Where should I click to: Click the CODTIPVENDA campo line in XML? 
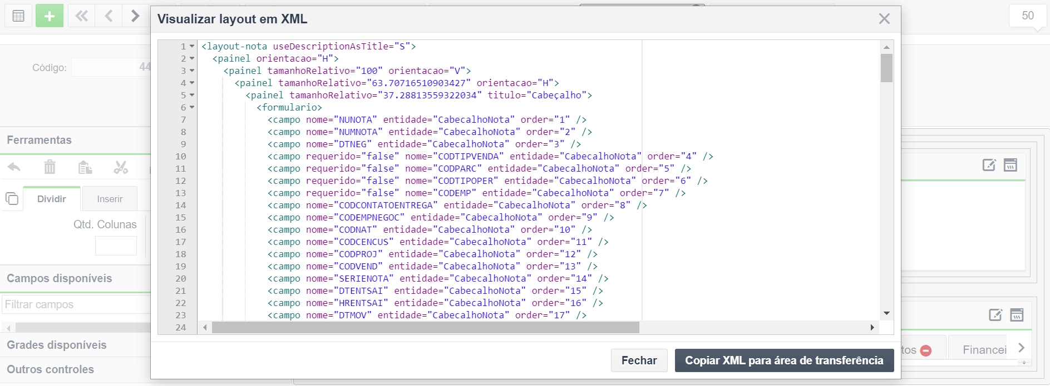(x=490, y=156)
